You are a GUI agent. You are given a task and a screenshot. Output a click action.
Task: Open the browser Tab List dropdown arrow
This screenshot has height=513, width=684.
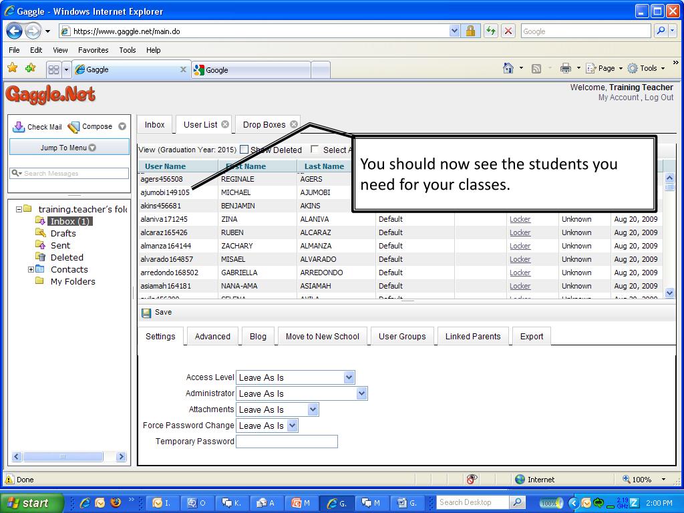[66, 69]
